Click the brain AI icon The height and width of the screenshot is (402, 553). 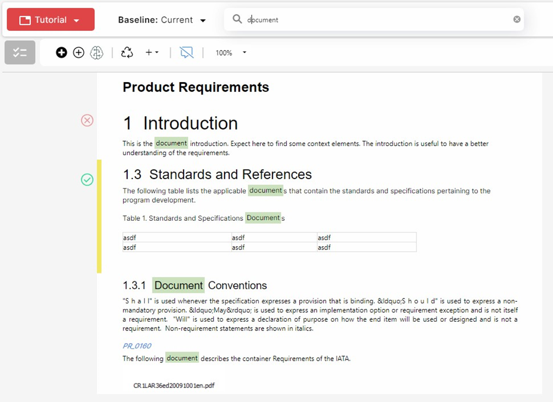coord(96,53)
